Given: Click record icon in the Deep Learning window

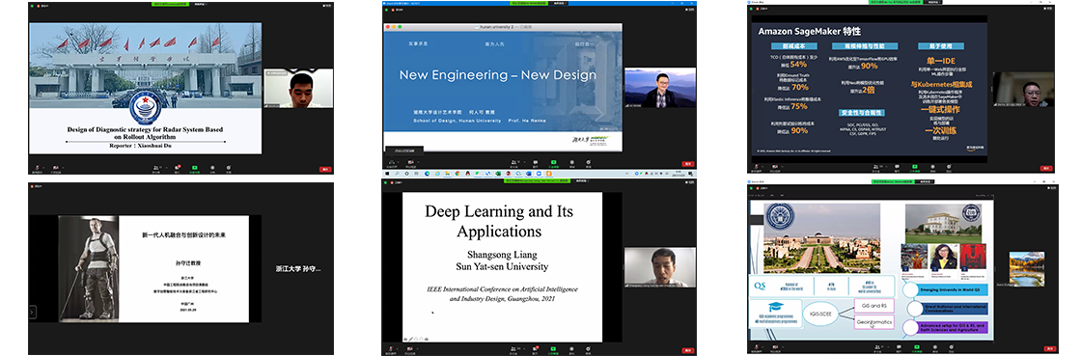Looking at the screenshot, I should pyautogui.click(x=571, y=349).
